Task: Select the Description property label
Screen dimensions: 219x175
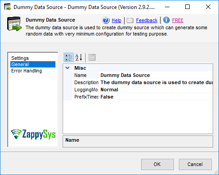Action: coord(86,82)
